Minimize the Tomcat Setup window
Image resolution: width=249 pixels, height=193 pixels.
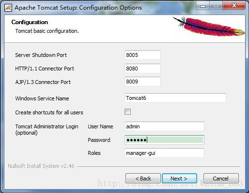[203, 6]
